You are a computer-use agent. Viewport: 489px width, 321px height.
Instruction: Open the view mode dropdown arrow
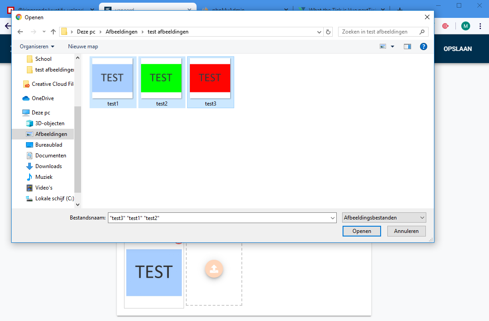(x=392, y=46)
